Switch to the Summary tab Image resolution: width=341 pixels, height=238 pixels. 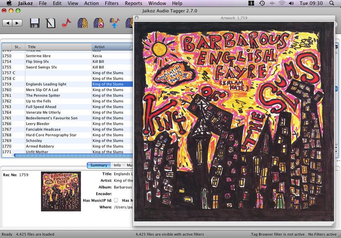[99, 165]
